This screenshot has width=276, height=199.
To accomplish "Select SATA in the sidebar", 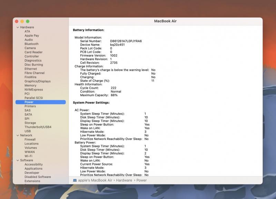I will [28, 114].
